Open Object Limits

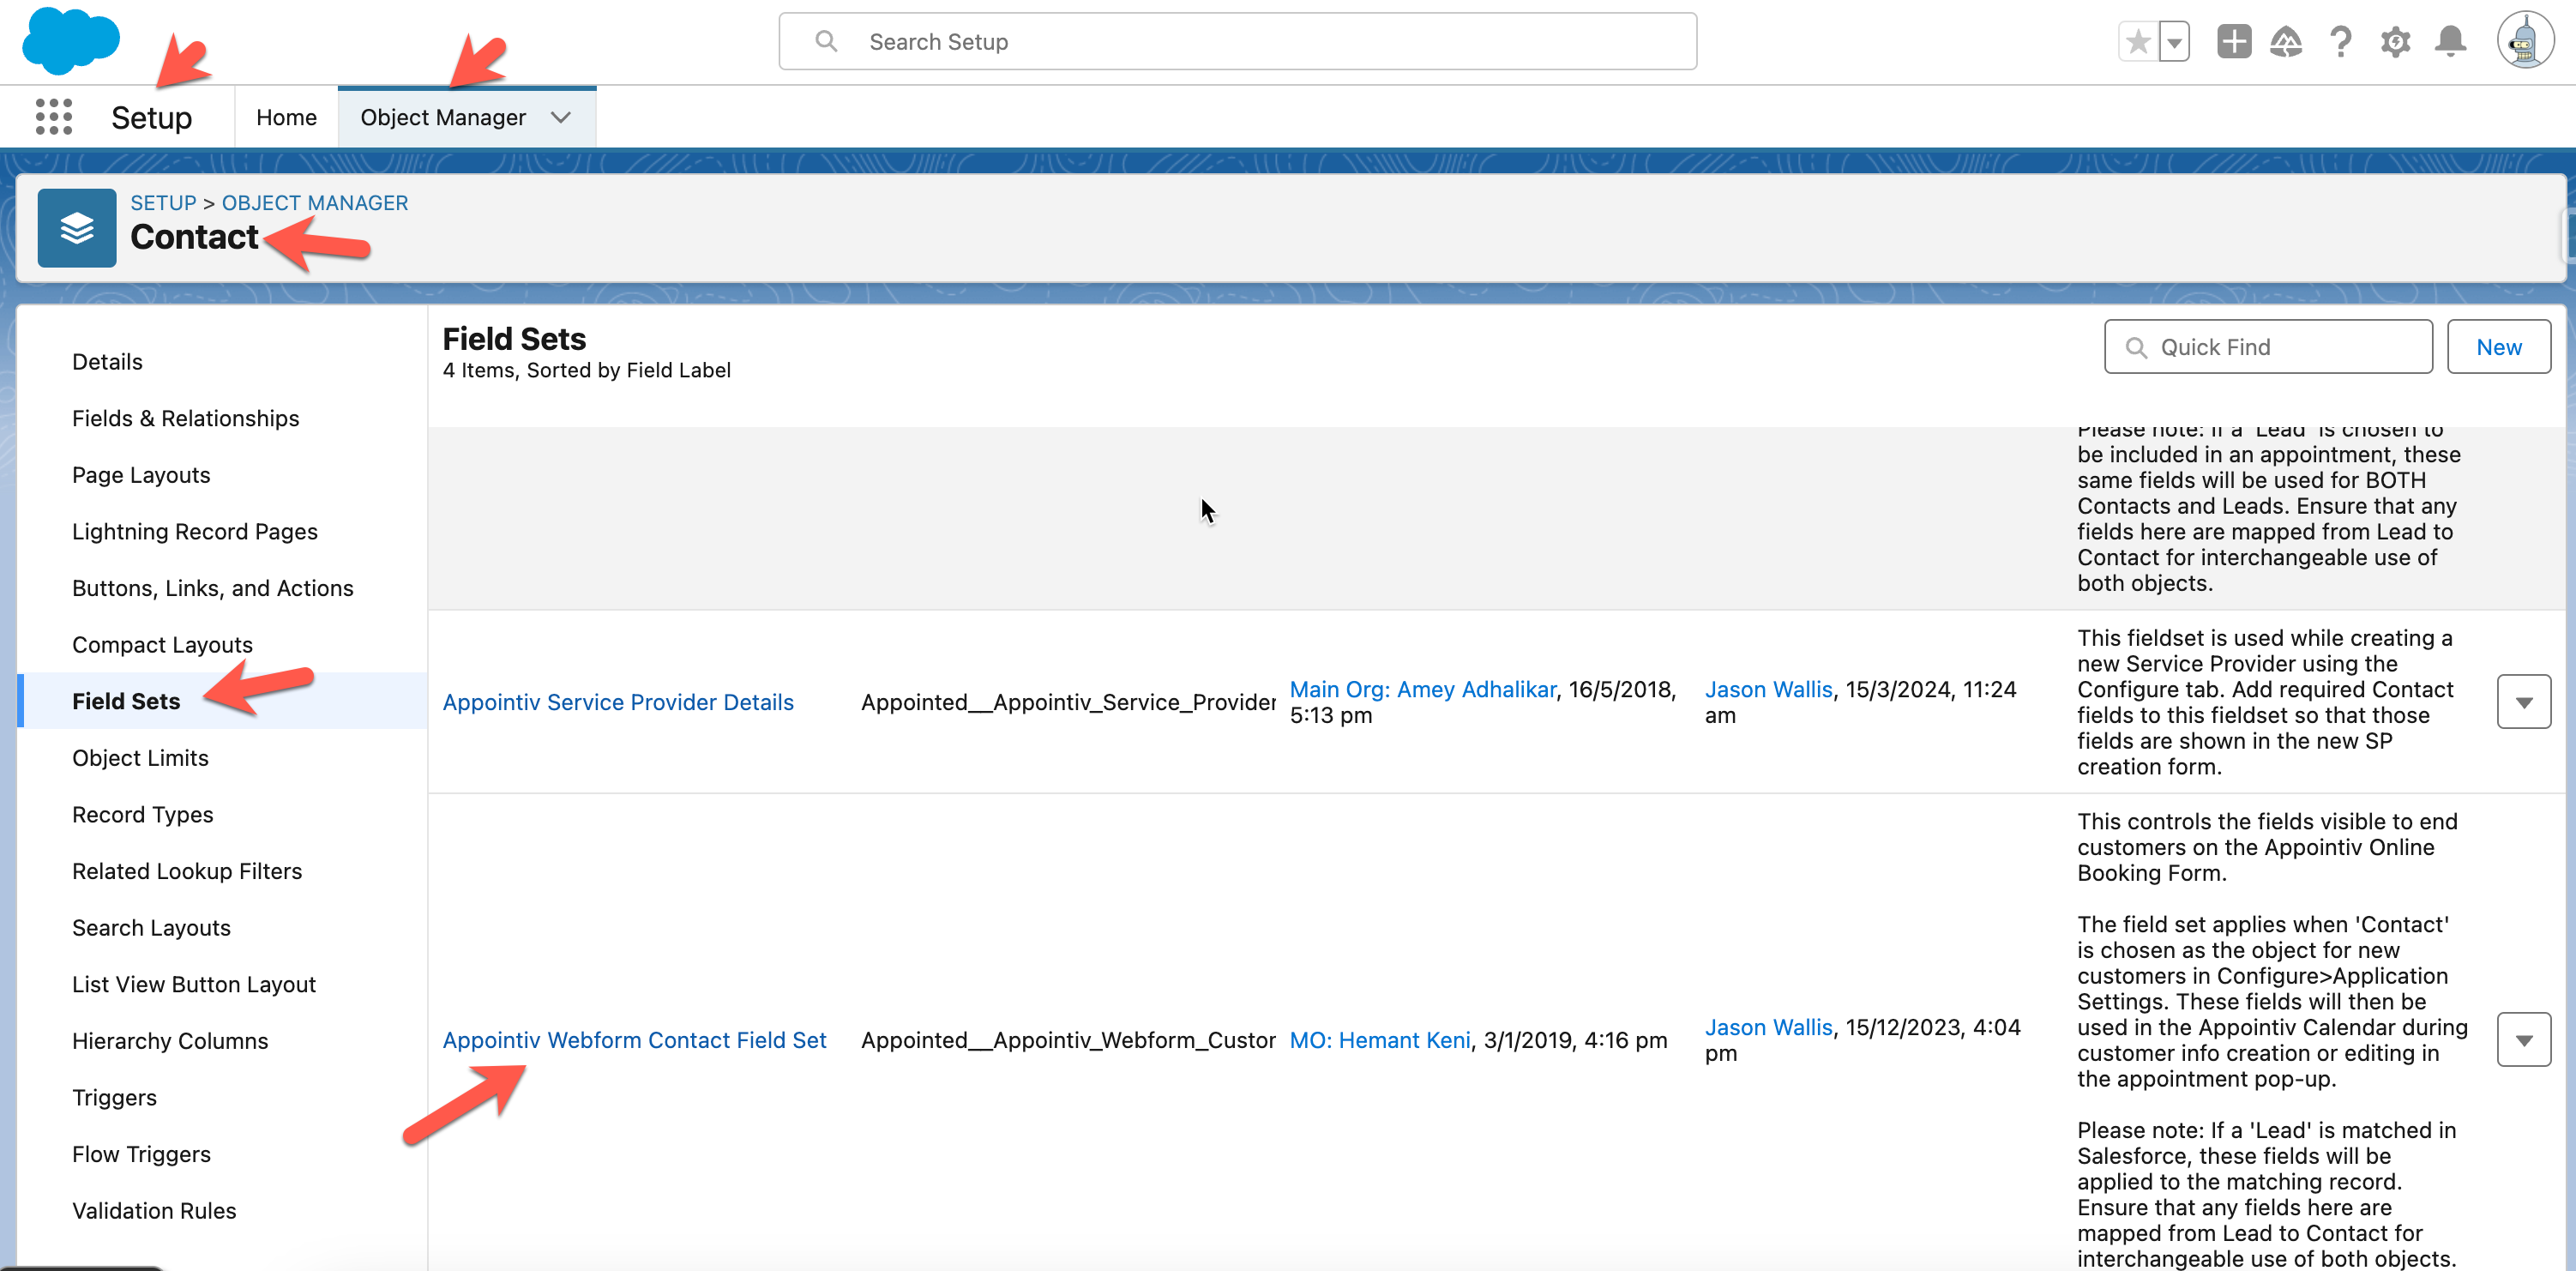pos(140,758)
